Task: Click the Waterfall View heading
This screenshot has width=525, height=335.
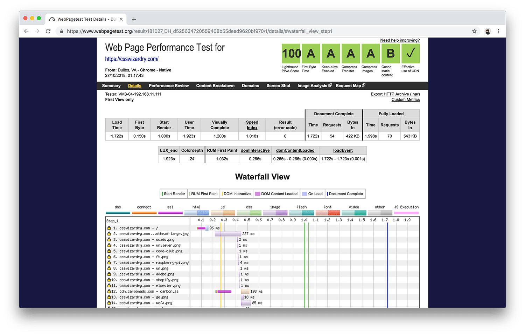Action: 262,177
